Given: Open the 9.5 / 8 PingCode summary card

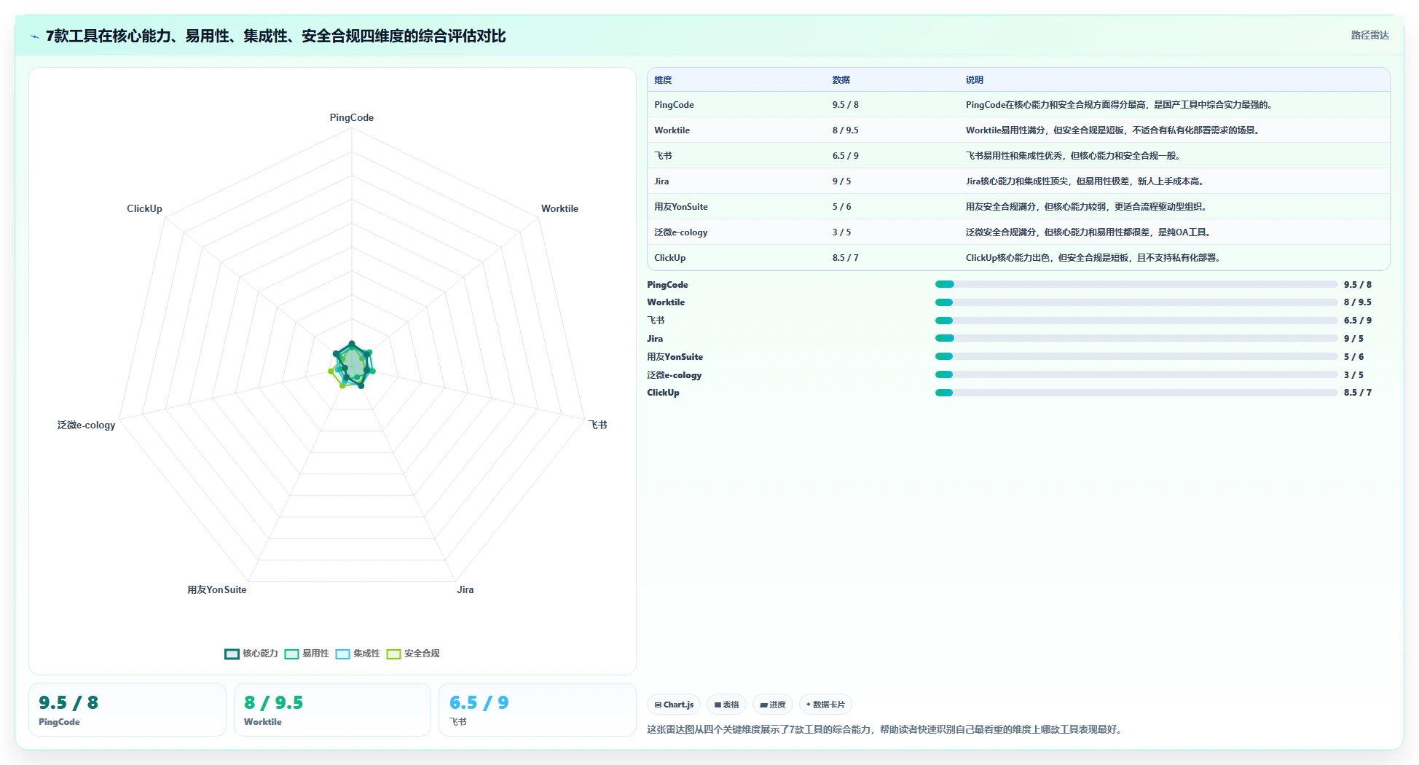Looking at the screenshot, I should coord(127,710).
